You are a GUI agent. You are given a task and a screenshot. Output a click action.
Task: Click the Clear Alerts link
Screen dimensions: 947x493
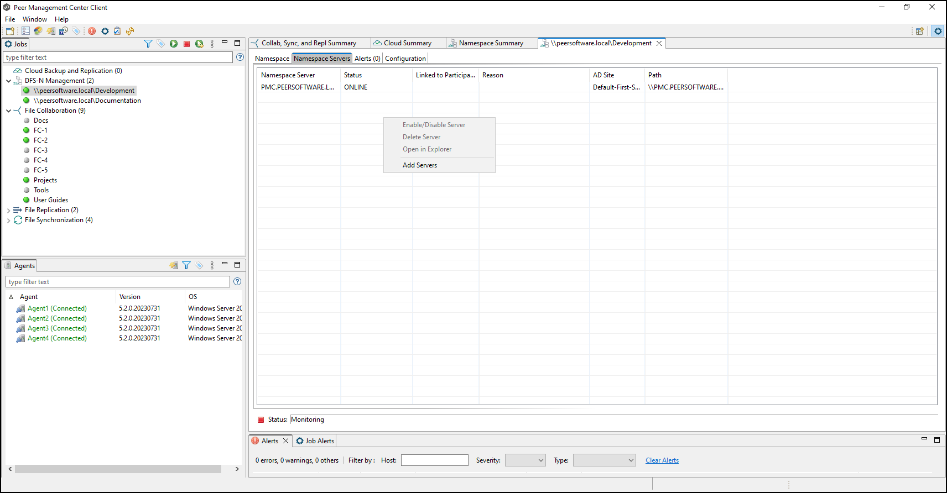tap(662, 460)
